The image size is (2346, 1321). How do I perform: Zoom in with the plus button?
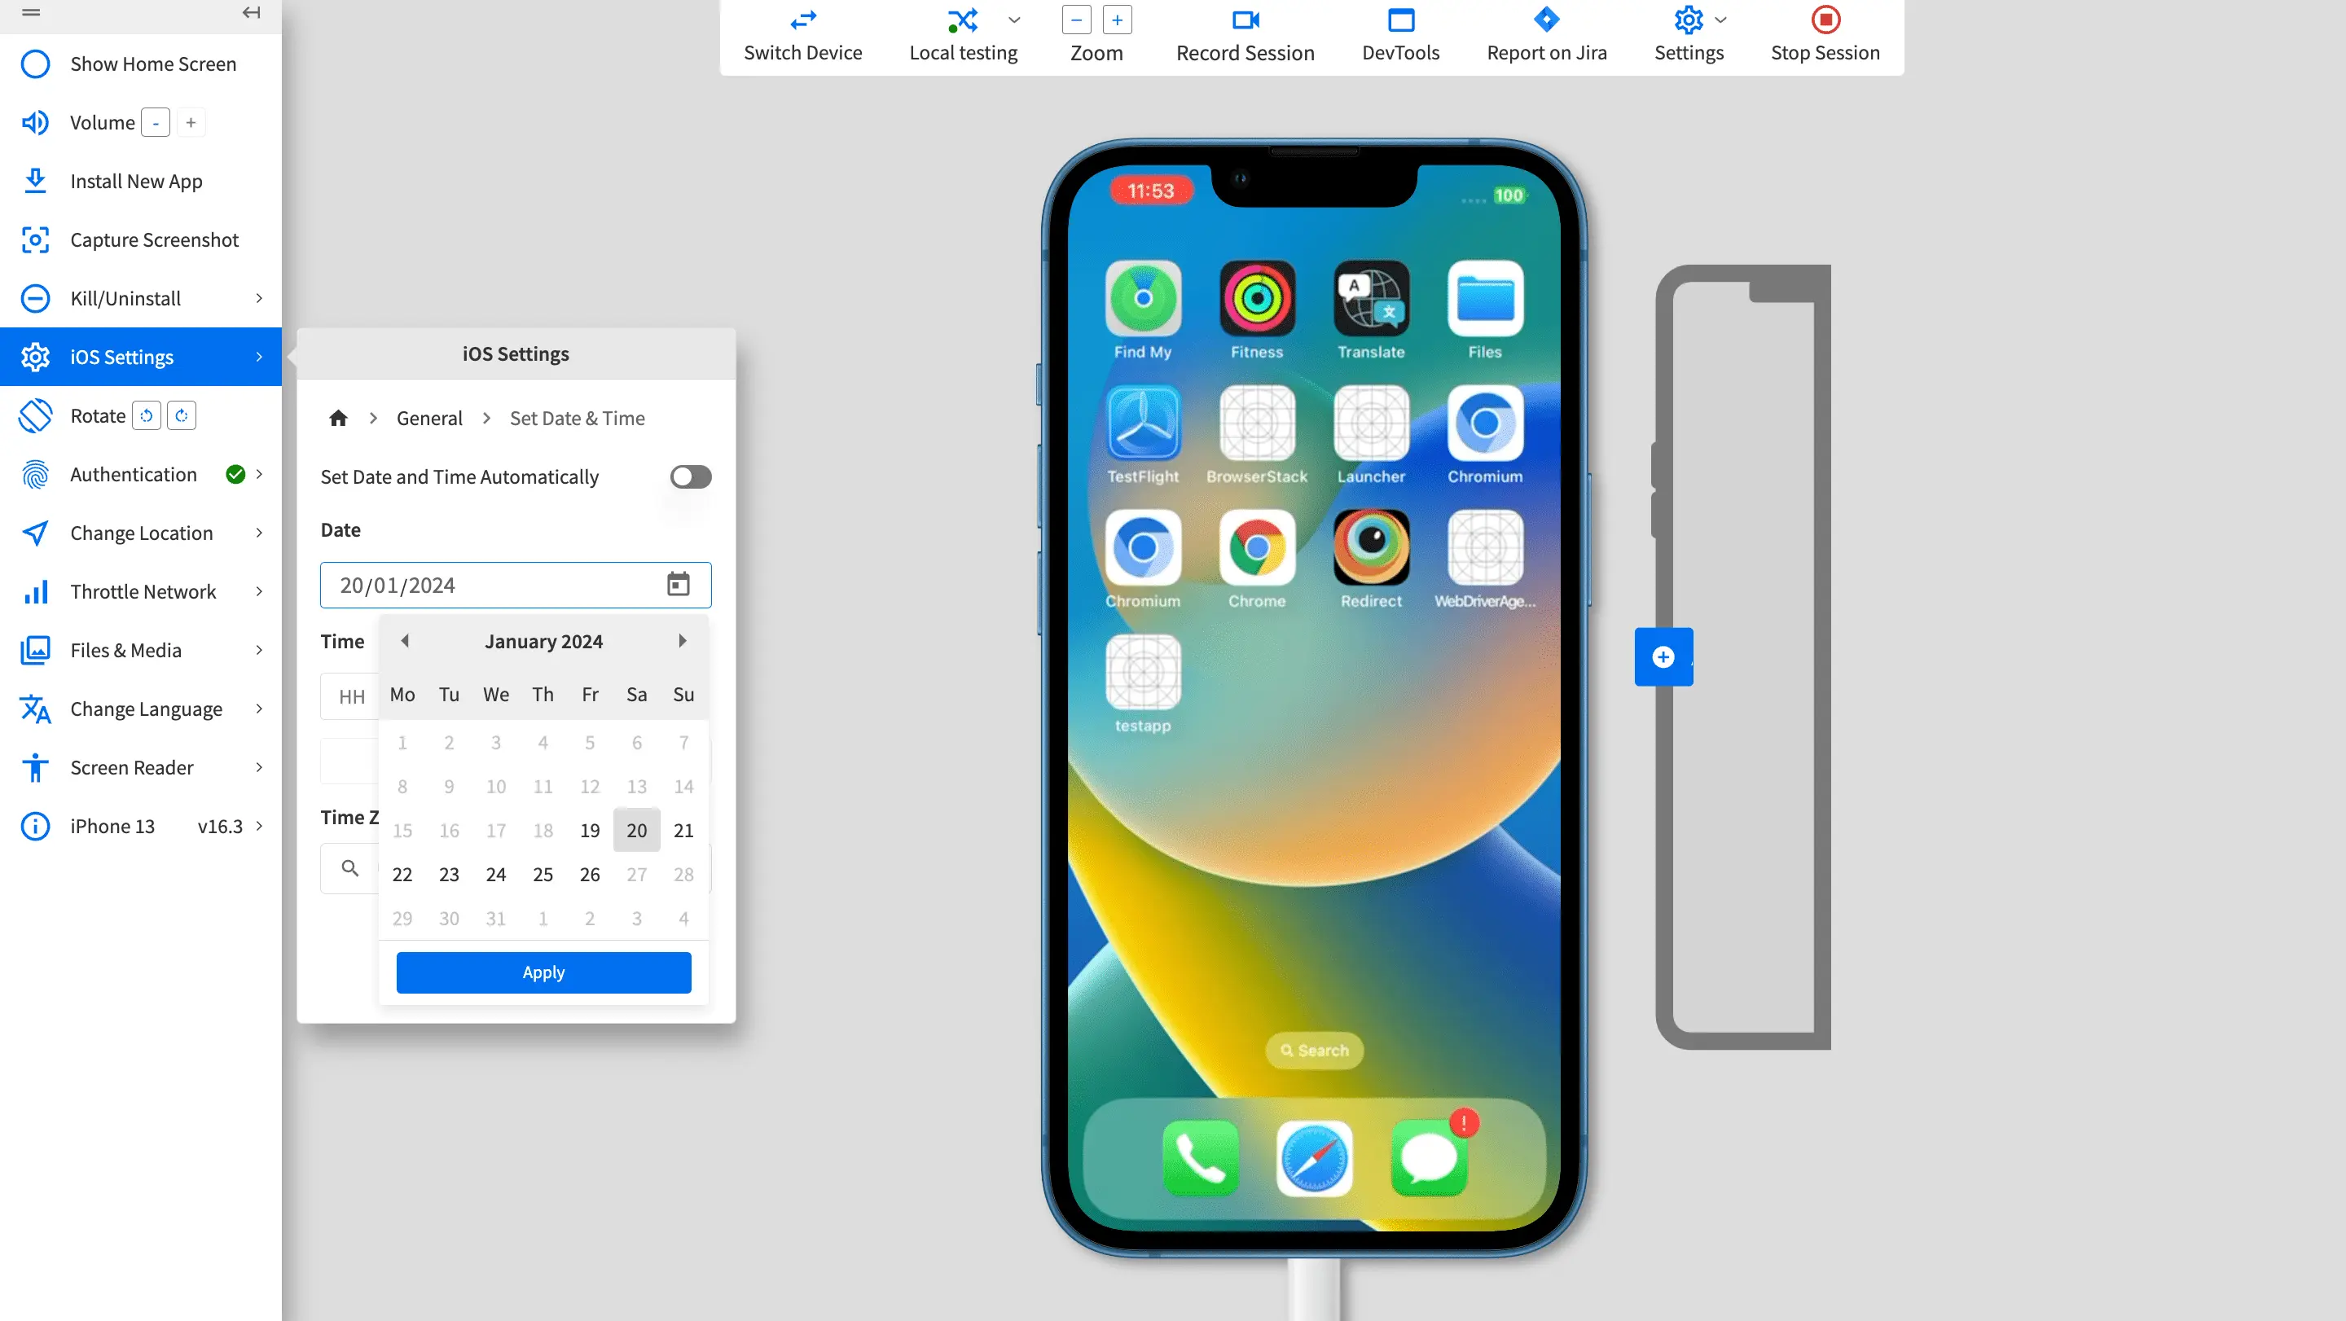(1117, 20)
